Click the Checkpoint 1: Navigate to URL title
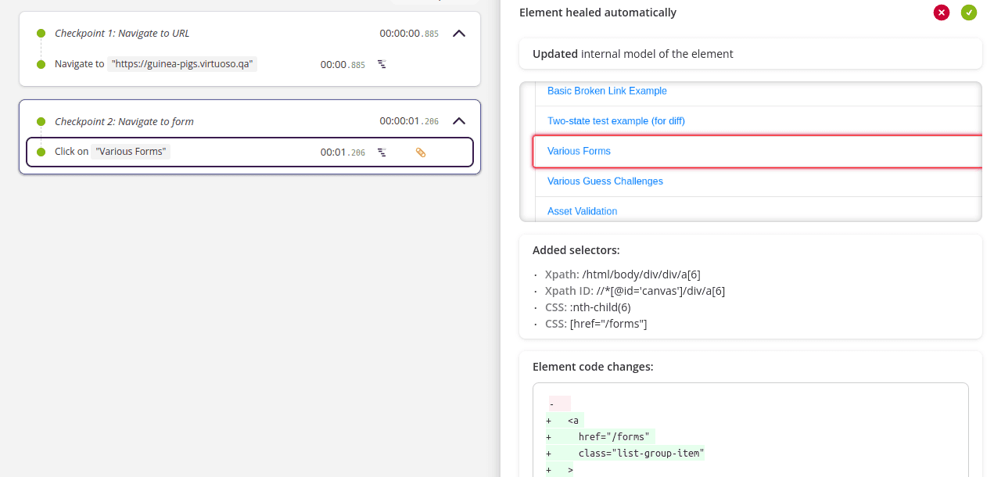 pyautogui.click(x=122, y=34)
